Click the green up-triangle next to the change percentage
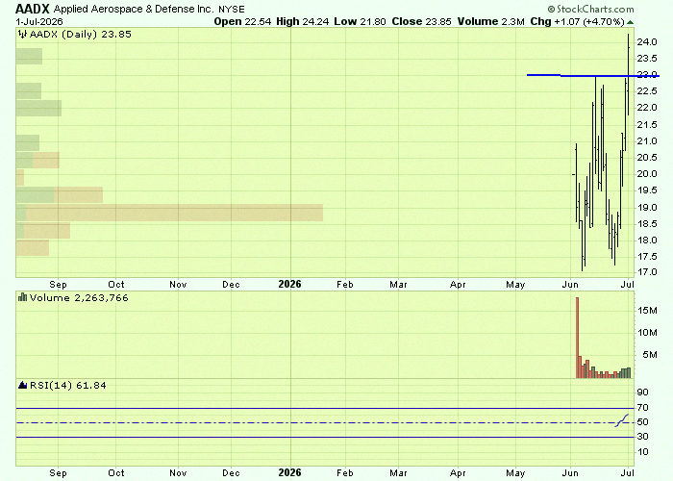Image resolution: width=673 pixels, height=481 pixels. [630, 22]
